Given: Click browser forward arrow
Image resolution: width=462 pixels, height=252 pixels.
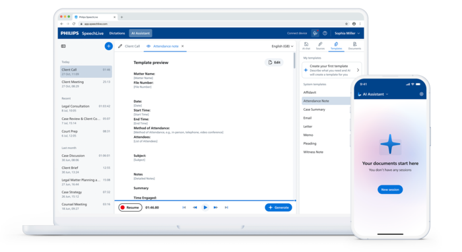Looking at the screenshot, I should pyautogui.click(x=68, y=24).
